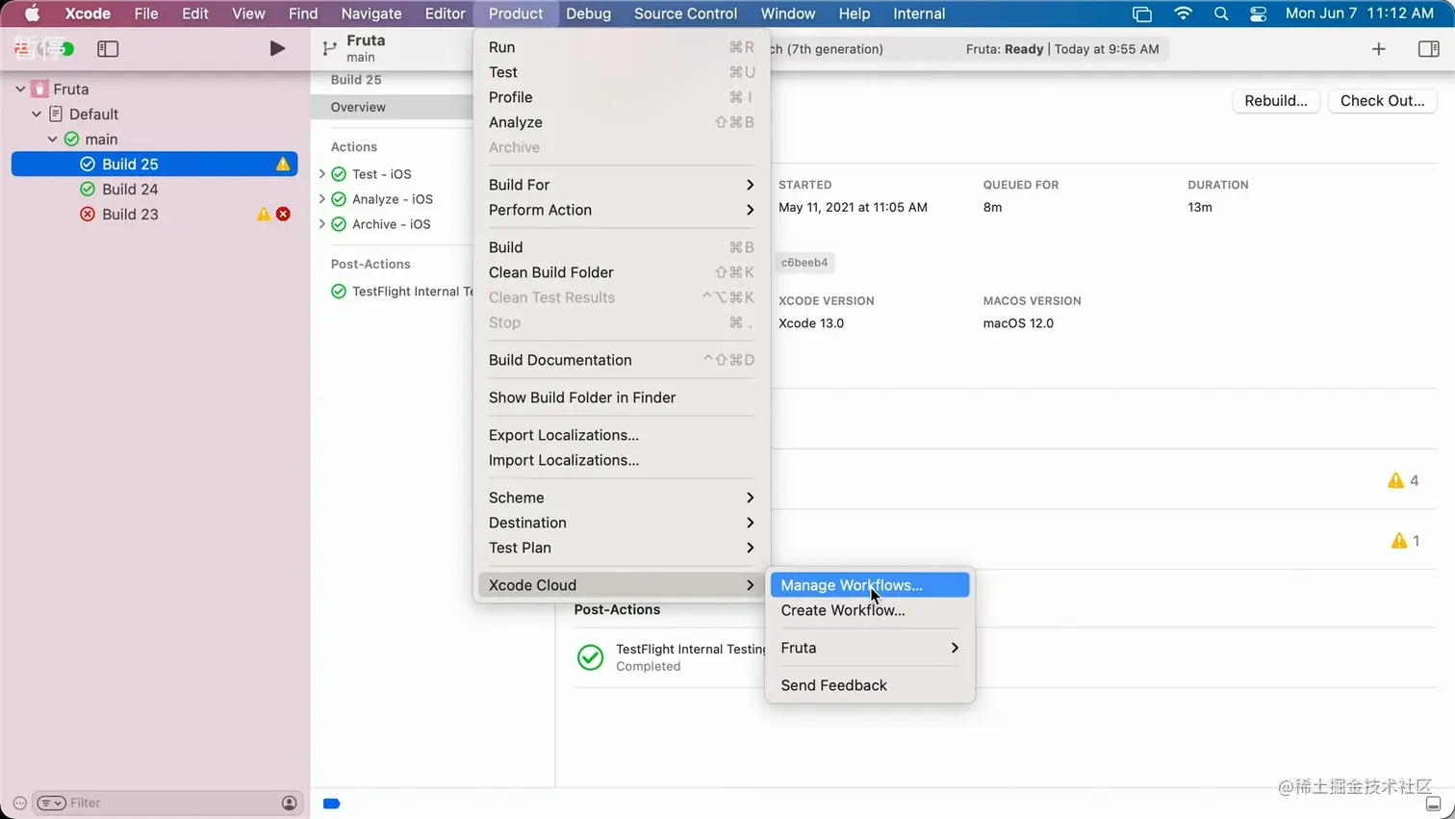Click the large TestFlight Internal Testing completed icon
The height and width of the screenshot is (819, 1455).
pyautogui.click(x=590, y=657)
